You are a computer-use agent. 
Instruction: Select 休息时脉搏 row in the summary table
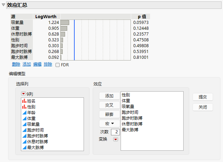22,34
